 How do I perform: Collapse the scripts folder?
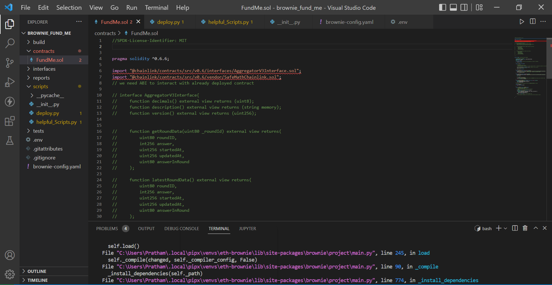coord(41,86)
